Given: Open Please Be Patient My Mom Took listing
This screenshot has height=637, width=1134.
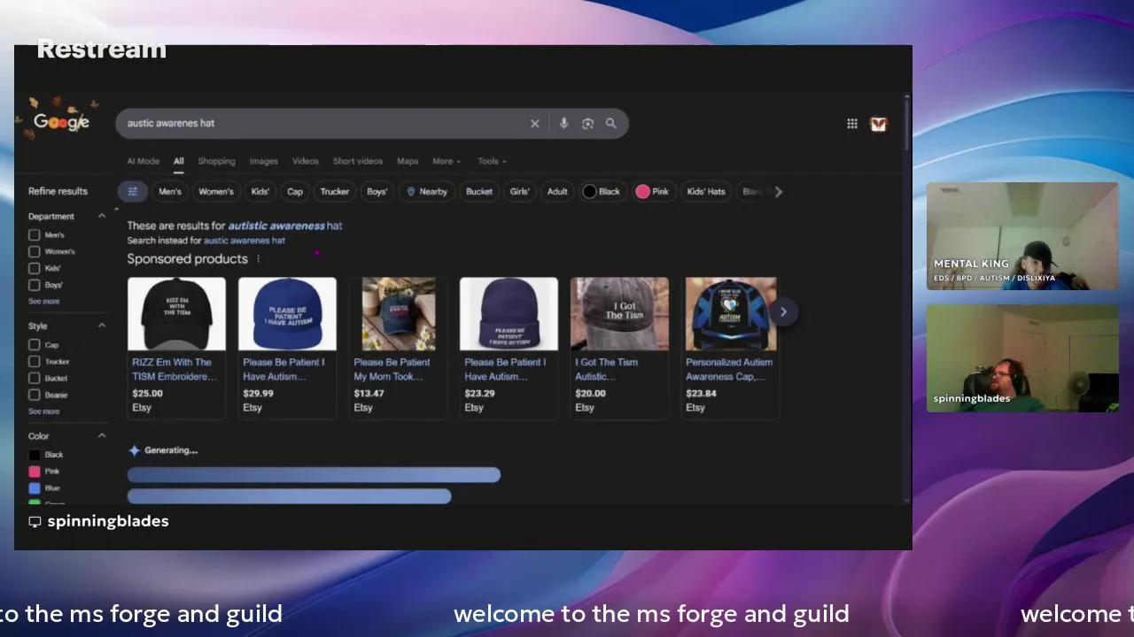Looking at the screenshot, I should pos(392,369).
